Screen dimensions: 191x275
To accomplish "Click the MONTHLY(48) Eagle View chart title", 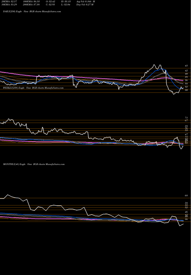I will click(x=34, y=164).
